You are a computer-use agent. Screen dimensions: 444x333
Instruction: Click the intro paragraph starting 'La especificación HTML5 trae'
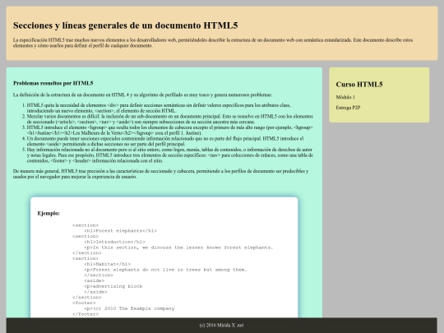[213, 43]
